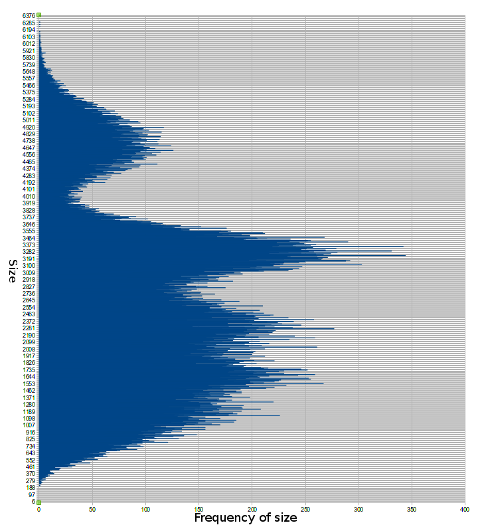The height and width of the screenshot is (525, 484).
Task: Click the green handle beside 6376
Action: tap(39, 15)
